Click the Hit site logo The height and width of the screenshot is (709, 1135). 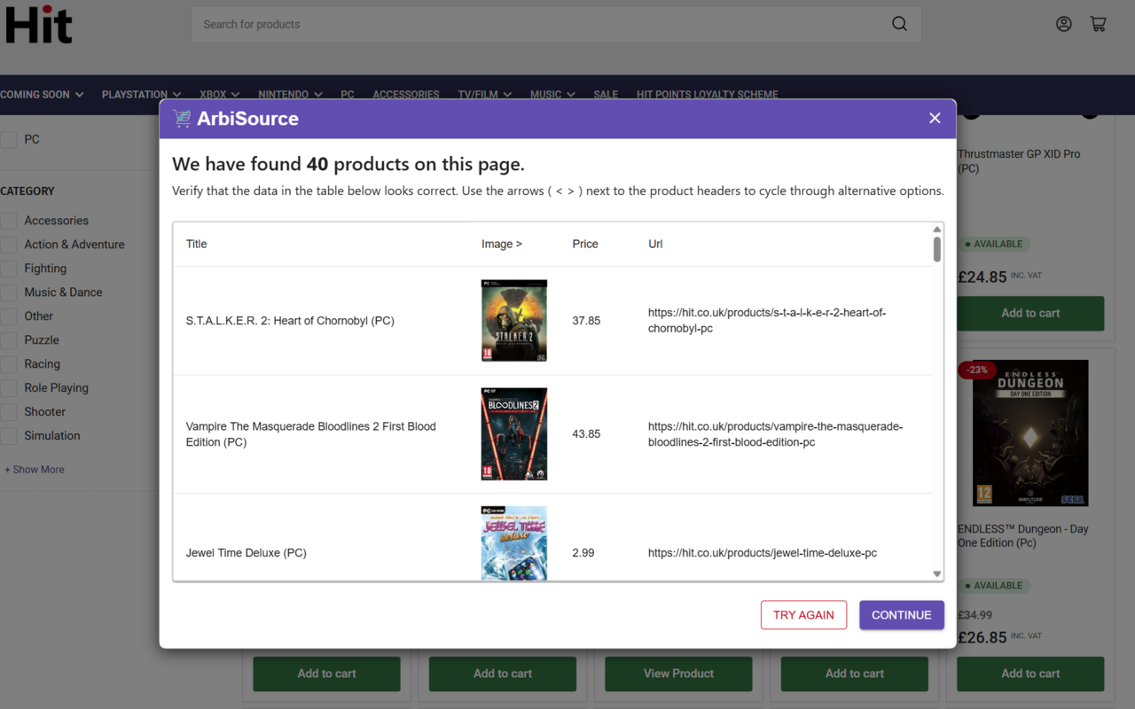tap(38, 24)
